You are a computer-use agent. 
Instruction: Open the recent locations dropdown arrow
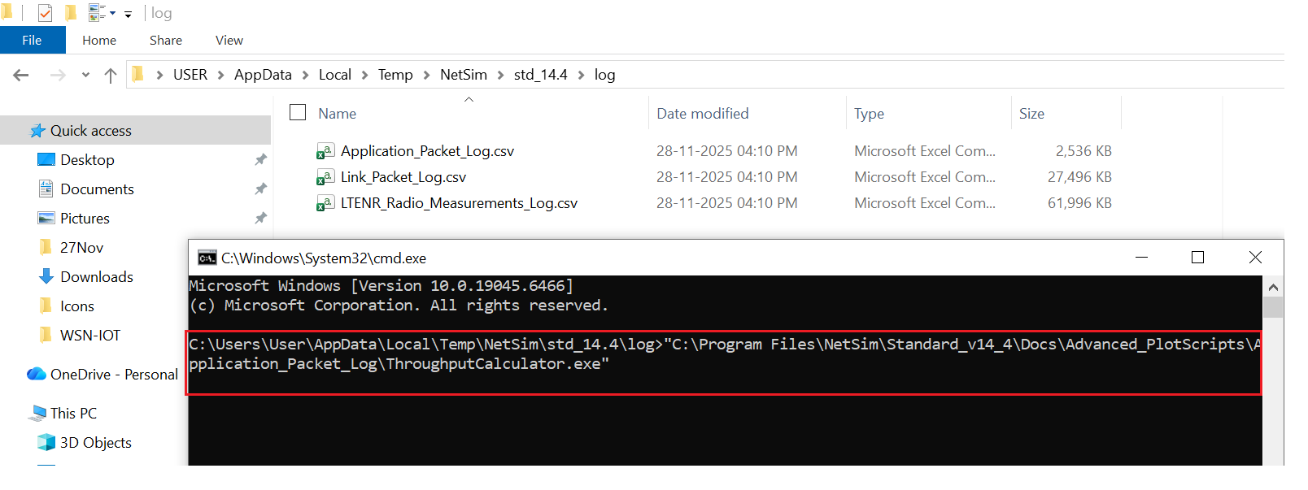(x=85, y=75)
